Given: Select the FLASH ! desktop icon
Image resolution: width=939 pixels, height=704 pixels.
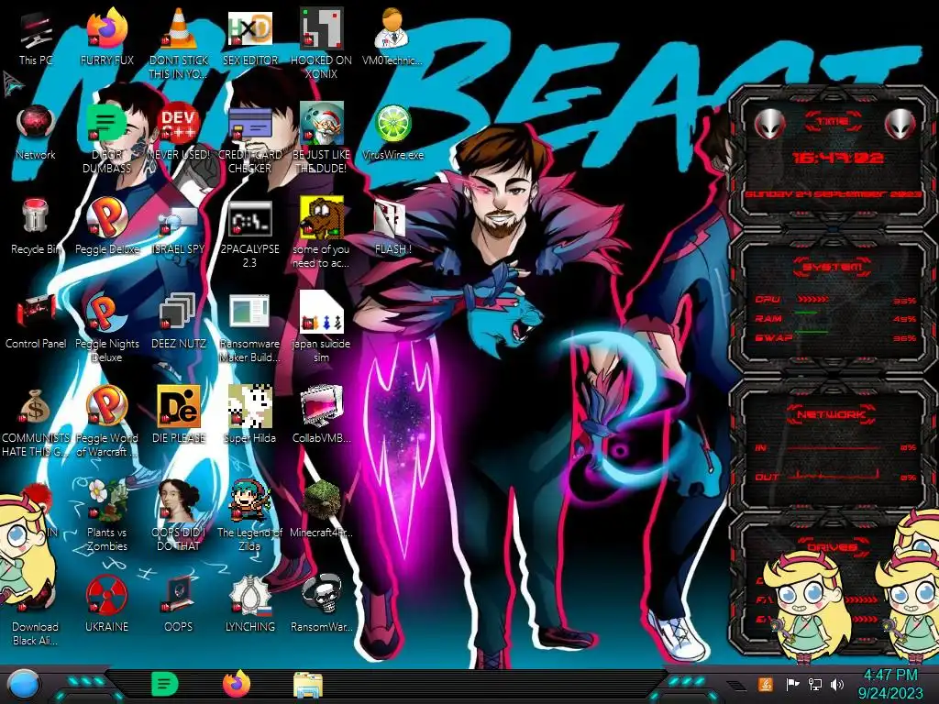Looking at the screenshot, I should click(x=389, y=218).
